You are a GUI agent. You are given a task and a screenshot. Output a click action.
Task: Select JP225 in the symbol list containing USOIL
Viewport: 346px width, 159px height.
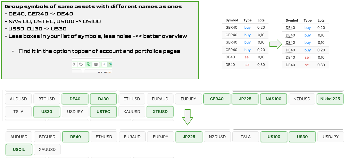pos(189,137)
